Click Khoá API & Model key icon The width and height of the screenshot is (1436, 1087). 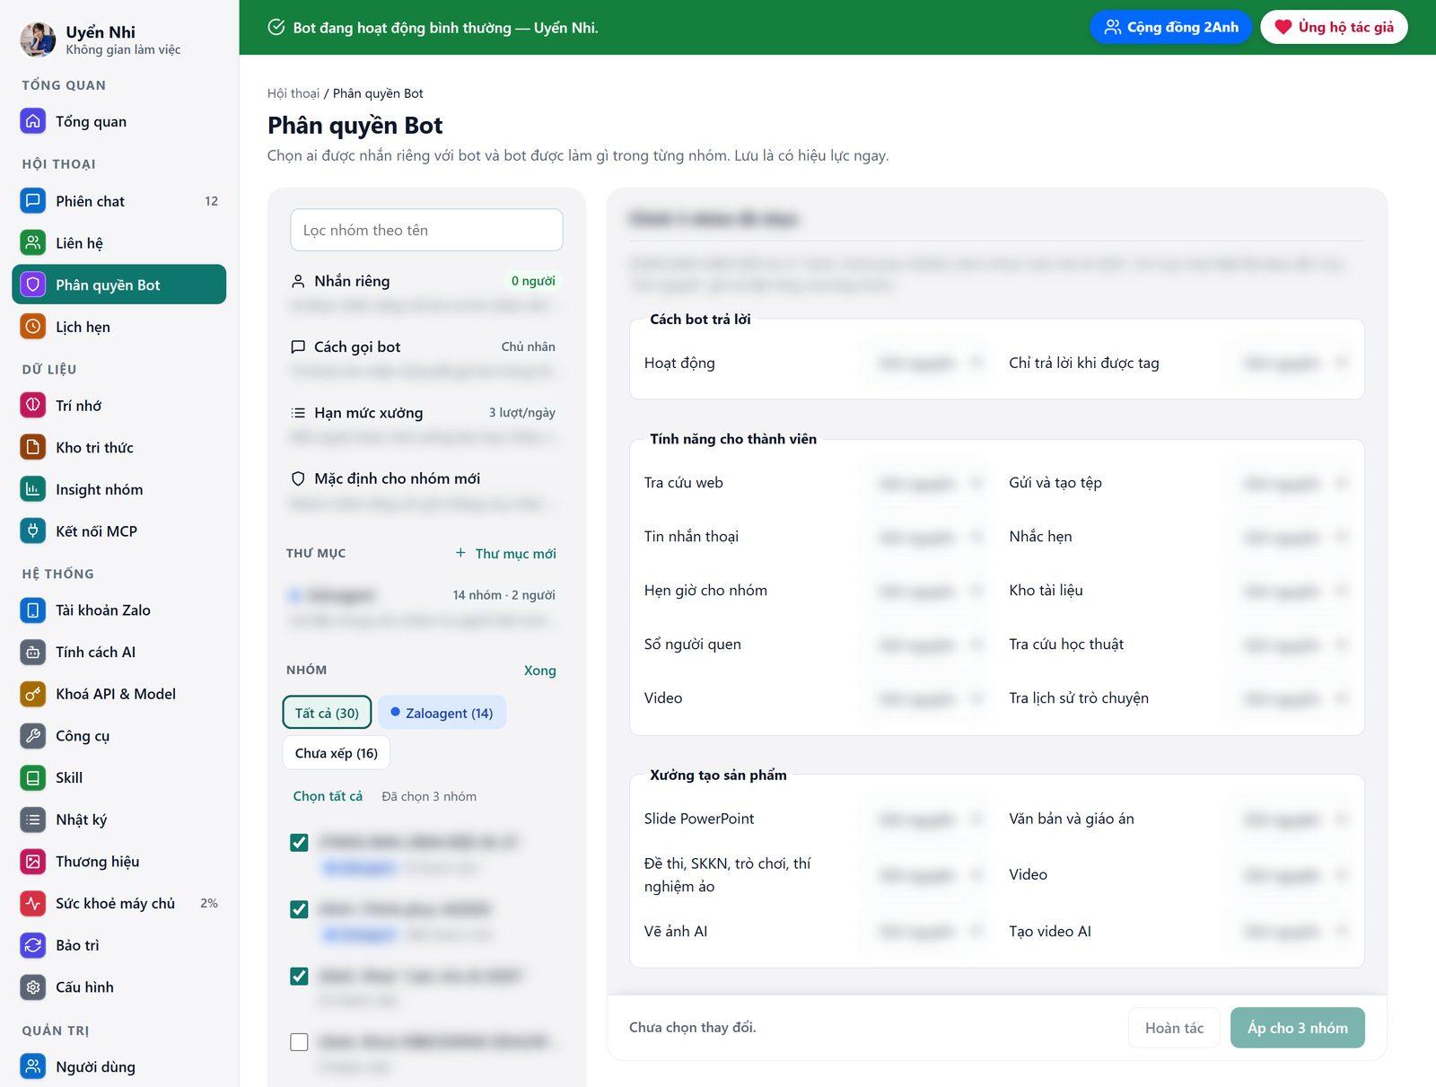33,694
